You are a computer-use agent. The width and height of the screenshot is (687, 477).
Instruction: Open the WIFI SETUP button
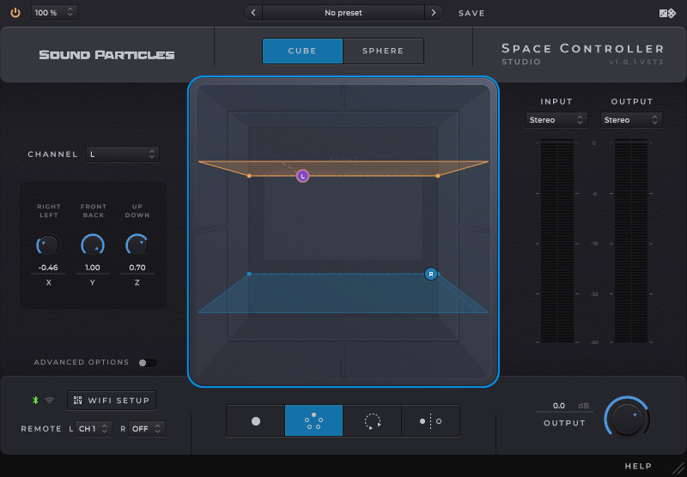coord(112,401)
